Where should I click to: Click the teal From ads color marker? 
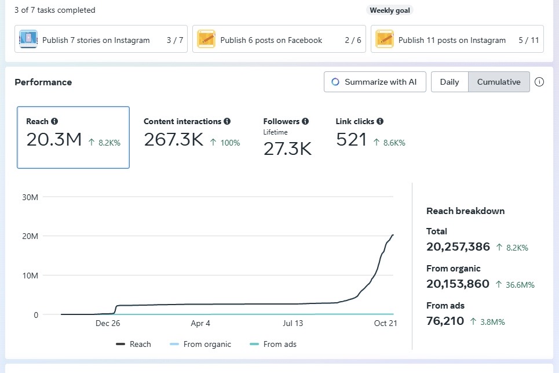pyautogui.click(x=253, y=344)
